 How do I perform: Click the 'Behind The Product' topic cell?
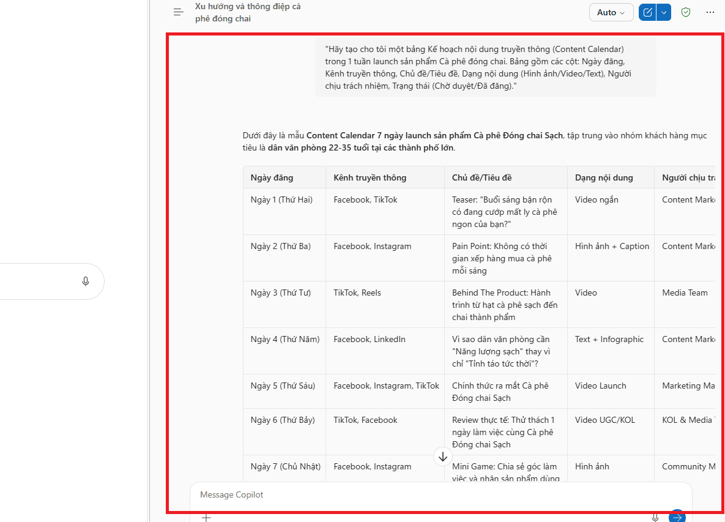[x=506, y=305]
